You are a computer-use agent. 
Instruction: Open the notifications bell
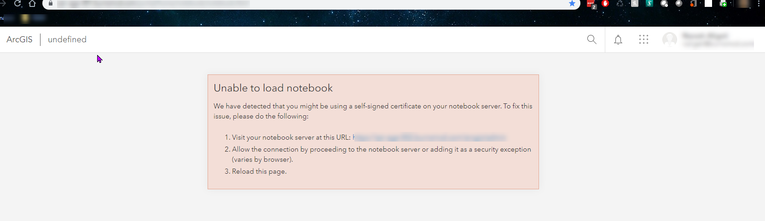coord(618,40)
